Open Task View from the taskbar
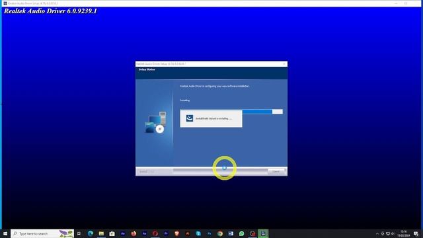This screenshot has height=238, width=423. point(79,233)
